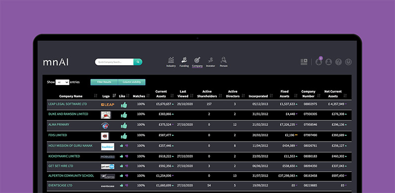Sort by Net Current Assets arrows
The height and width of the screenshot is (193, 395).
(345, 96)
